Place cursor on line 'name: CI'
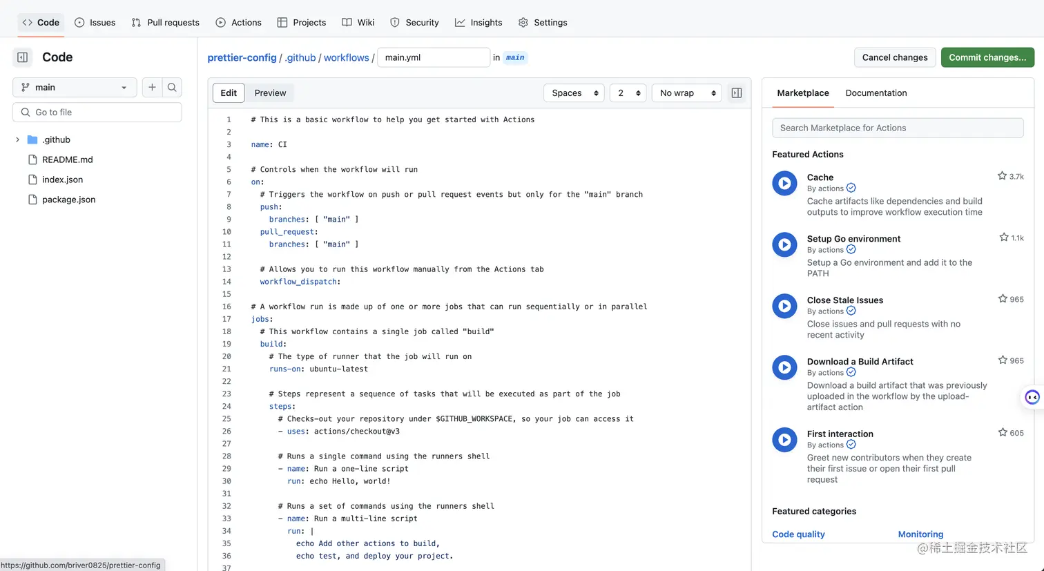The image size is (1044, 571). tap(269, 144)
